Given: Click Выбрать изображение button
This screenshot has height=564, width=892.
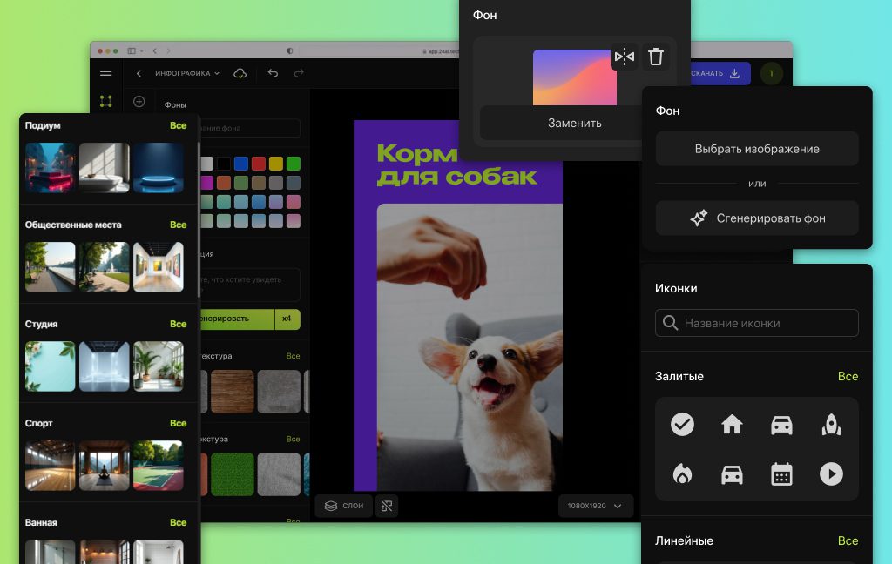Looking at the screenshot, I should [757, 149].
